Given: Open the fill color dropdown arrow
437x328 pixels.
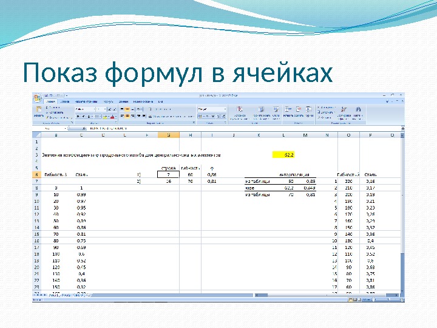Looking at the screenshot, I should click(109, 116).
